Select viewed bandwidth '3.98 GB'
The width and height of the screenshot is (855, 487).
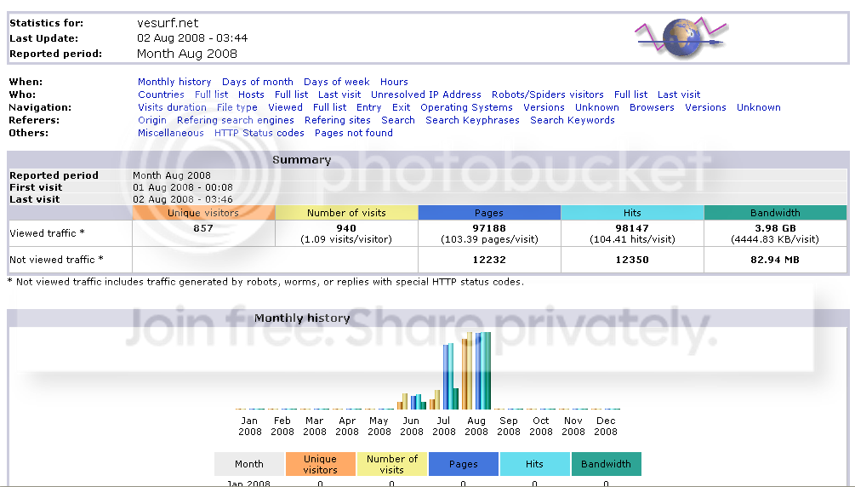[775, 228]
